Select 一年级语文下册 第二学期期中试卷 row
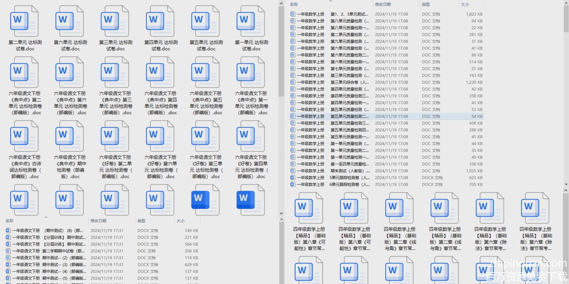 point(63,251)
